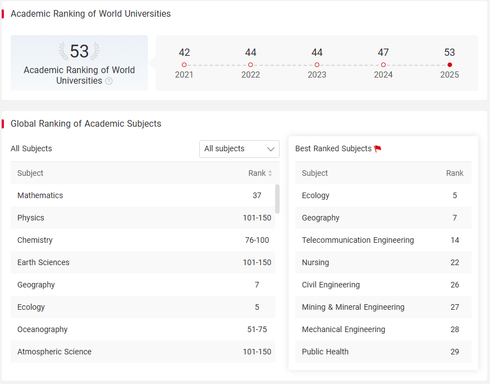Click the subject list scrollbar thumb
This screenshot has width=490, height=384.
coord(277,199)
